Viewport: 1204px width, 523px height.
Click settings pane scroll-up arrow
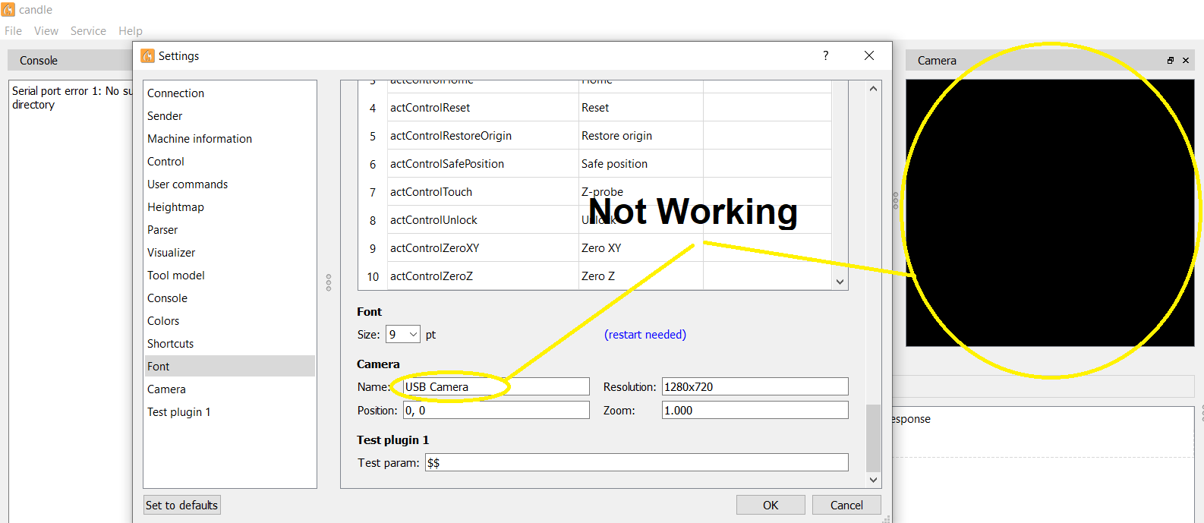(874, 89)
